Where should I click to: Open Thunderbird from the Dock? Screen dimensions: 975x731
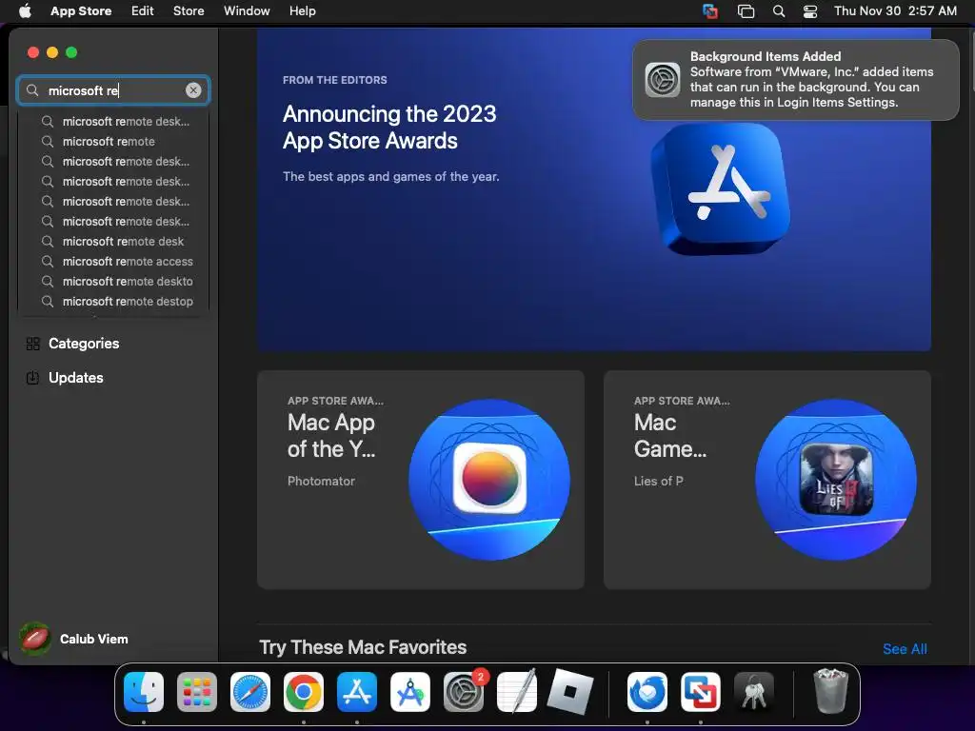click(647, 692)
